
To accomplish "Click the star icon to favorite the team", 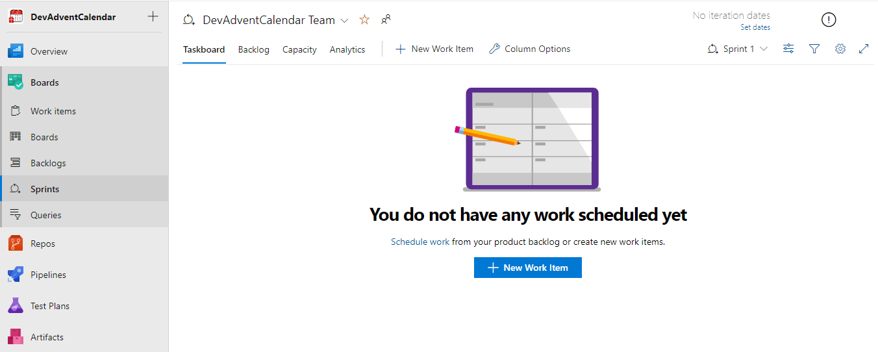I will pos(364,20).
